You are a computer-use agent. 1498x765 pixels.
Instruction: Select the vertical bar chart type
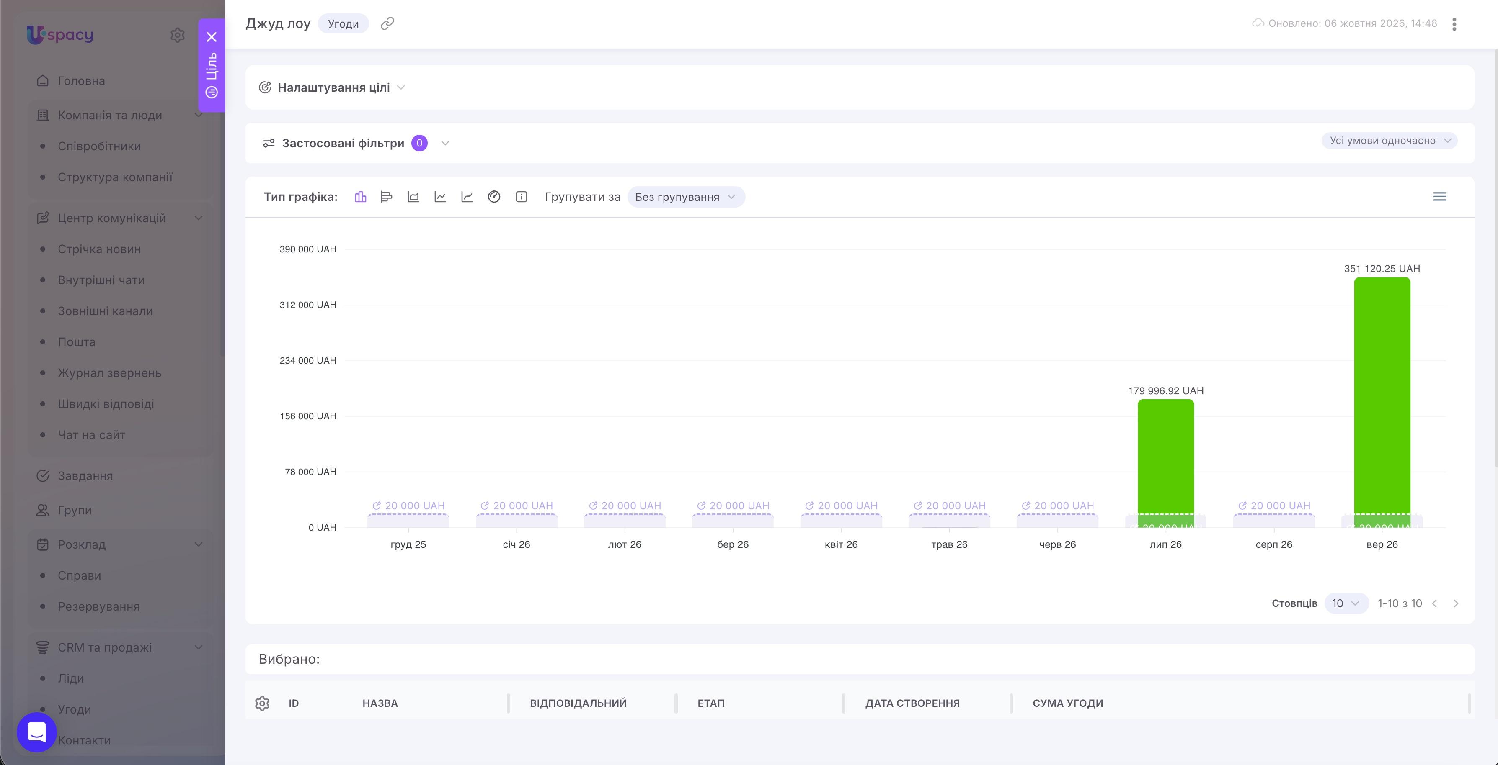(x=361, y=197)
